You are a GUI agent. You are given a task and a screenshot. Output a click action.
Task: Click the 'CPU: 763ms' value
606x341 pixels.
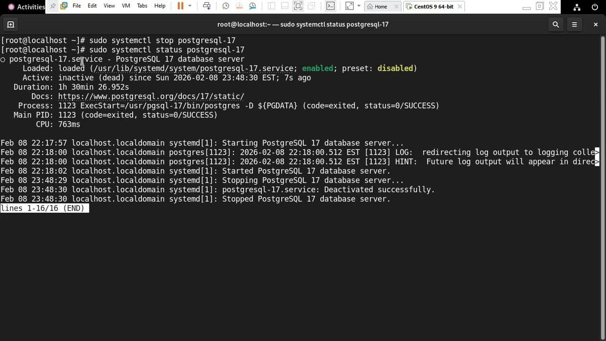[x=69, y=124]
